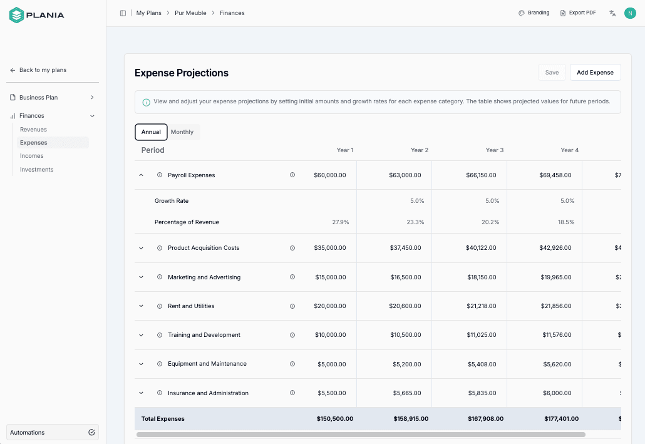Click the Export PDF document icon
645x444 pixels.
coord(564,13)
